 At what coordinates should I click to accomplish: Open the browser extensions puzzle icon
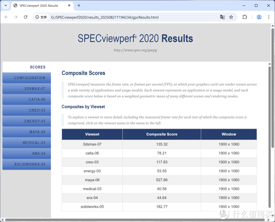coord(245,17)
